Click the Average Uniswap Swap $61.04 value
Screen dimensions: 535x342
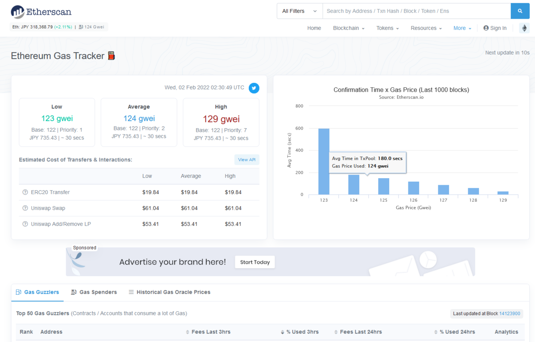coord(189,208)
